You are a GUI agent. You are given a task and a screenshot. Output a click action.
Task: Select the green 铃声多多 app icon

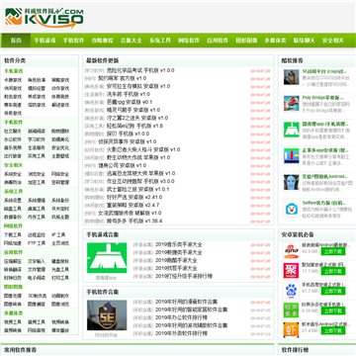point(291,310)
